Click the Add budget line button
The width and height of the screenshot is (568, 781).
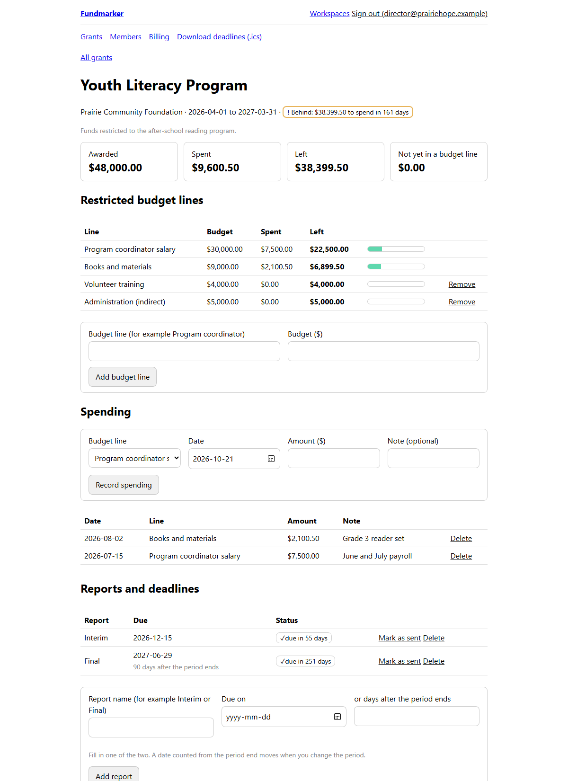pyautogui.click(x=123, y=377)
